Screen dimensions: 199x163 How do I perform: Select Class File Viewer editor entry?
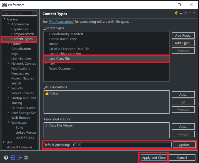61,125
